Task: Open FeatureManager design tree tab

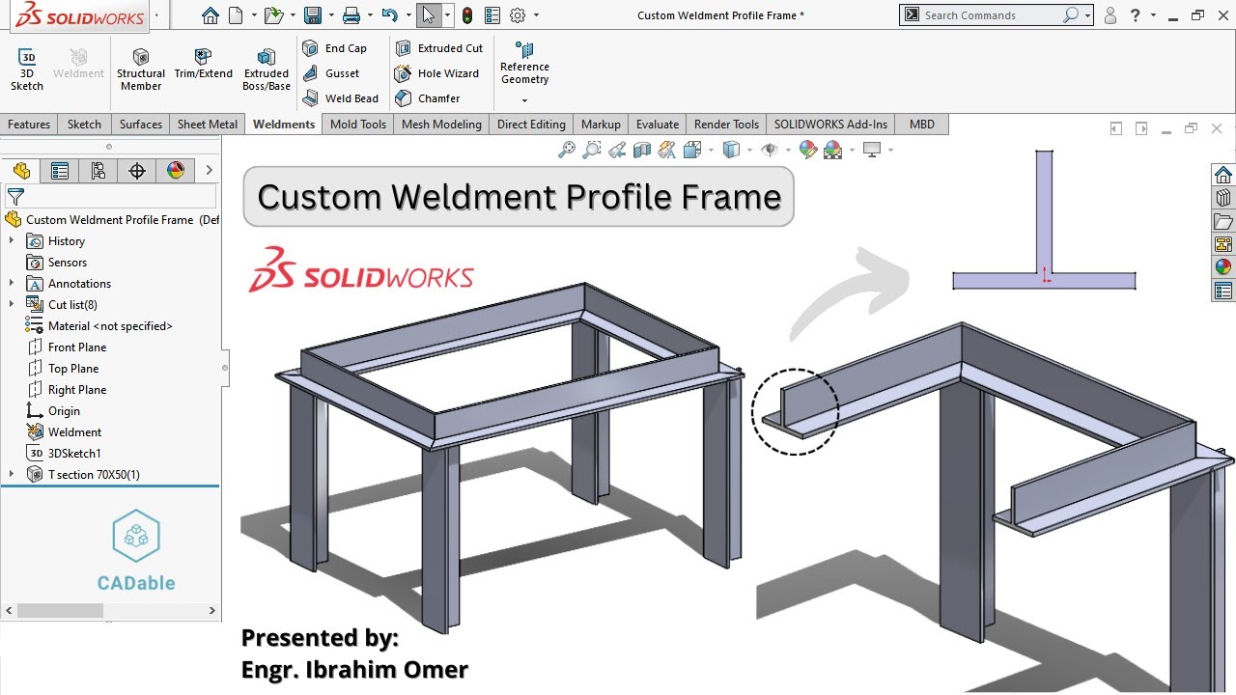Action: pyautogui.click(x=21, y=171)
